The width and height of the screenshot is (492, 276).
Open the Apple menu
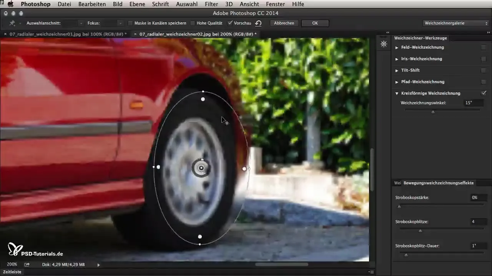point(10,4)
